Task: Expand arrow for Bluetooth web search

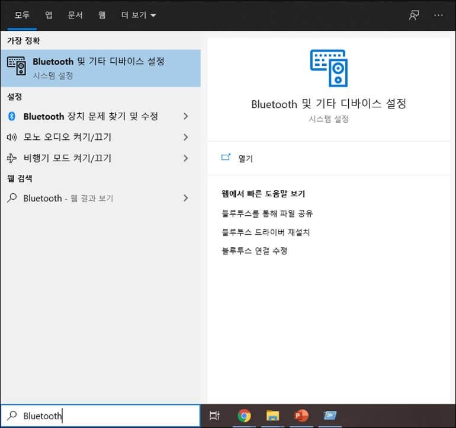Action: [x=185, y=198]
